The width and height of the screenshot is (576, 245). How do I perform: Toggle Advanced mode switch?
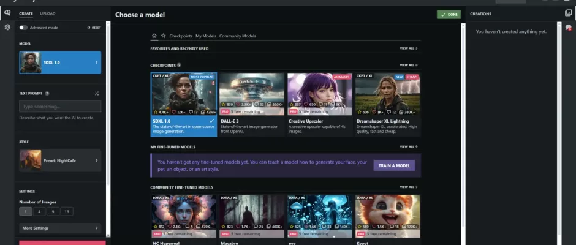point(23,28)
